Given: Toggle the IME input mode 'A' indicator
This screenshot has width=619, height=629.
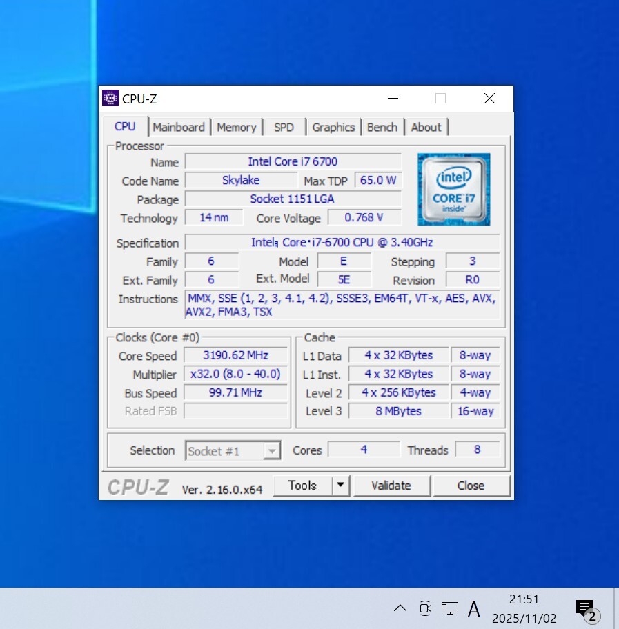Looking at the screenshot, I should [474, 608].
